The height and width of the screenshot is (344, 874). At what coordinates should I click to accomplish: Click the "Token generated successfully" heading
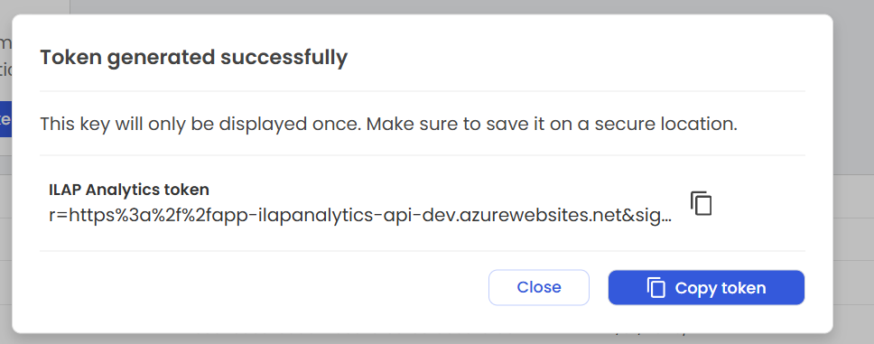coord(193,58)
